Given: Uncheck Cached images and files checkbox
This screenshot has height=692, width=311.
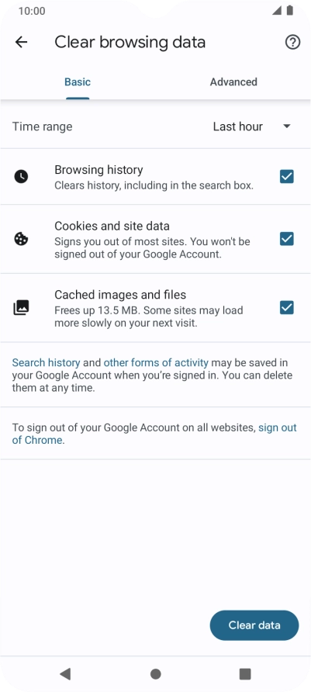Looking at the screenshot, I should 287,308.
